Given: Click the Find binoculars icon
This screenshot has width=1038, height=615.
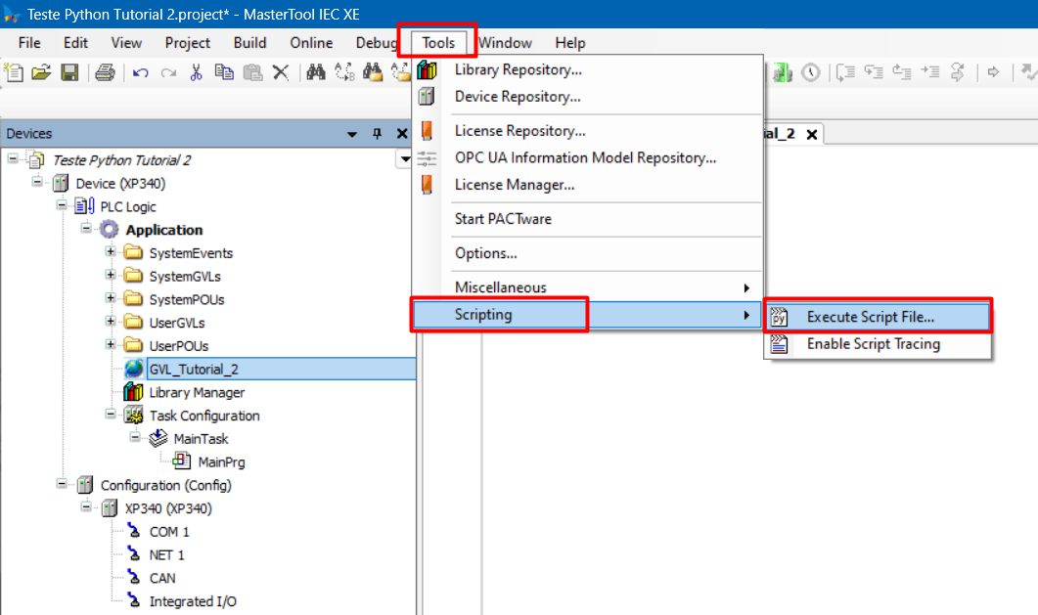Looking at the screenshot, I should tap(316, 72).
